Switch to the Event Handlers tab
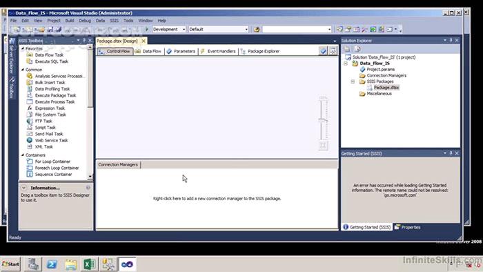The image size is (483, 272). point(218,51)
